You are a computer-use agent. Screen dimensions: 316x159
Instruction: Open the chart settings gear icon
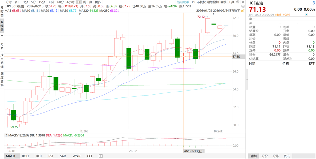coord(238,2)
